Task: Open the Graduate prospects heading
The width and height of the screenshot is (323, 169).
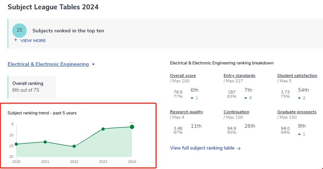Action: coord(297,112)
